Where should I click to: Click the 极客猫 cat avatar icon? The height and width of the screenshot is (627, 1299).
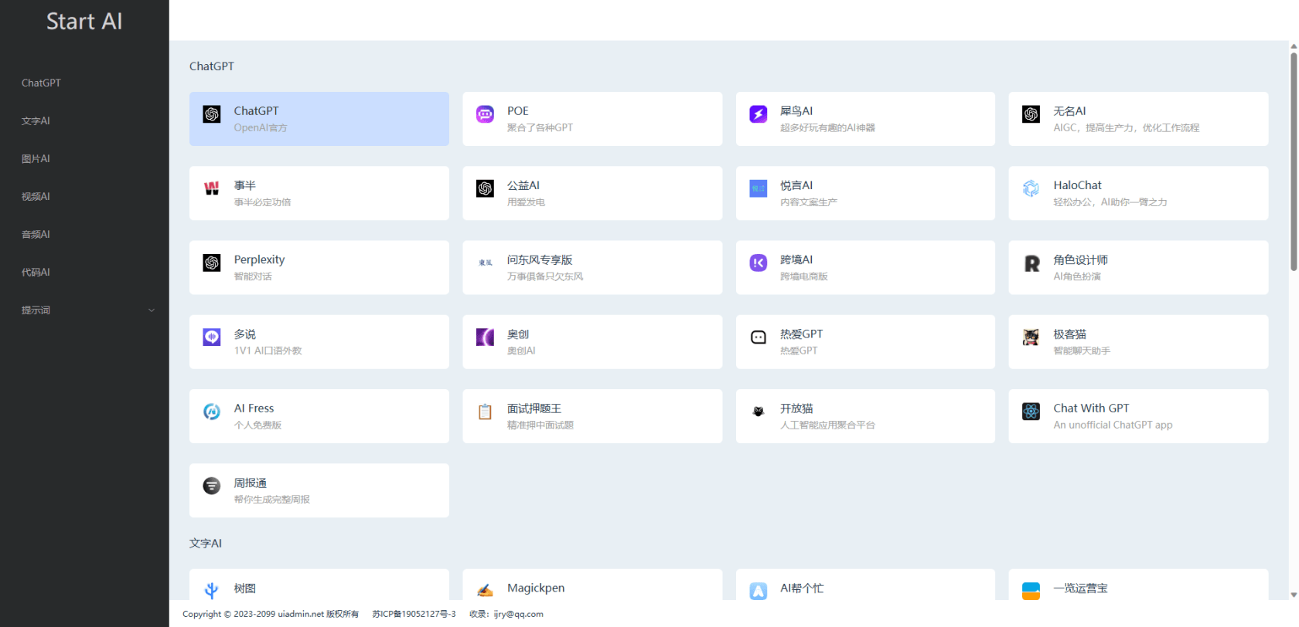[1031, 337]
